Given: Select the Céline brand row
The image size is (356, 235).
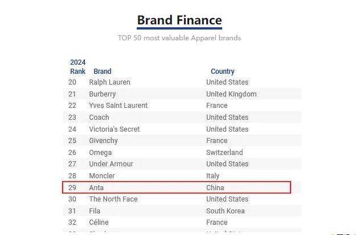Looking at the screenshot, I should click(x=99, y=223).
